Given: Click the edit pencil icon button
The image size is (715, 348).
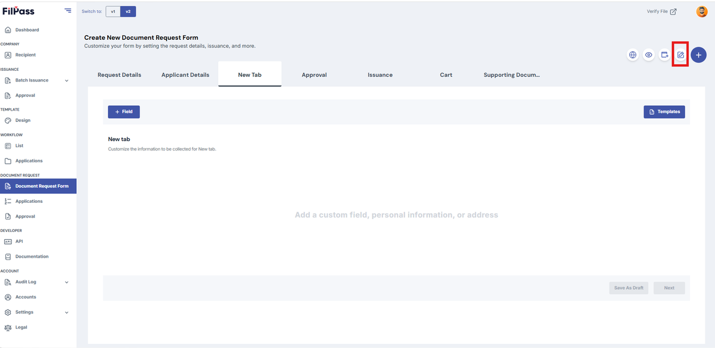Looking at the screenshot, I should pos(680,55).
